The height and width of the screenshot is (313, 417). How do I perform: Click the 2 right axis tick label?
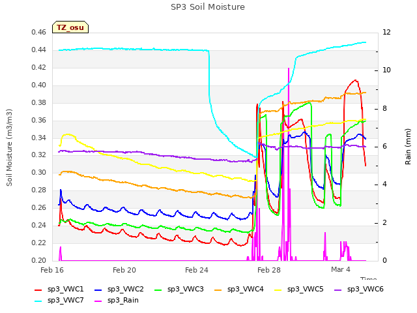click(384, 223)
